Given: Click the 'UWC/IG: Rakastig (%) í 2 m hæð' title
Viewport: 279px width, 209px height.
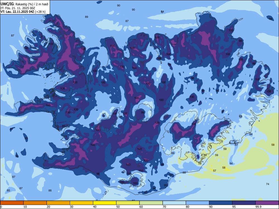Looking at the screenshot, I should point(24,4).
